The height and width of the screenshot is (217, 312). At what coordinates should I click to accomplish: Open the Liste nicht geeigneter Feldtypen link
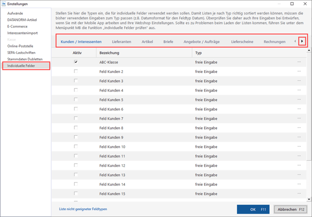tap(83, 209)
